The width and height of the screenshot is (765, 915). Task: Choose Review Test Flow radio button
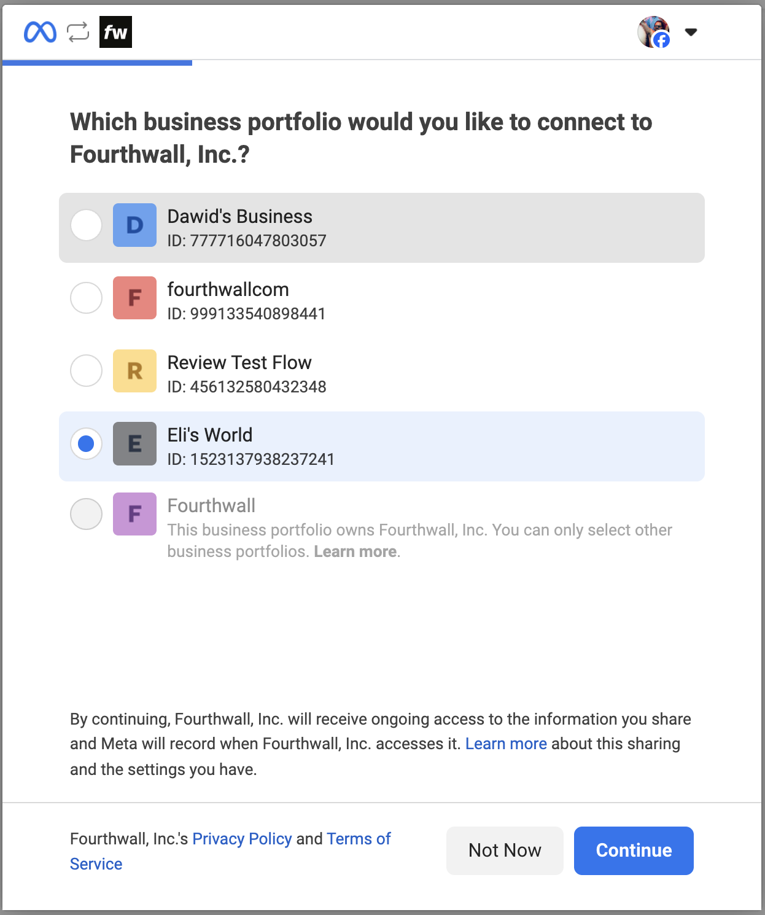(86, 371)
